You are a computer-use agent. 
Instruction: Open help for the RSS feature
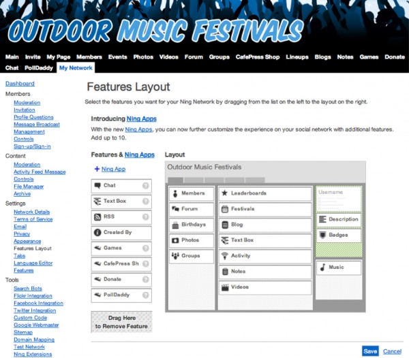[x=146, y=217]
